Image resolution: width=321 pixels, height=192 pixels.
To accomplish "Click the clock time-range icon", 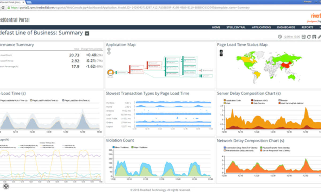I will pyautogui.click(x=280, y=37).
